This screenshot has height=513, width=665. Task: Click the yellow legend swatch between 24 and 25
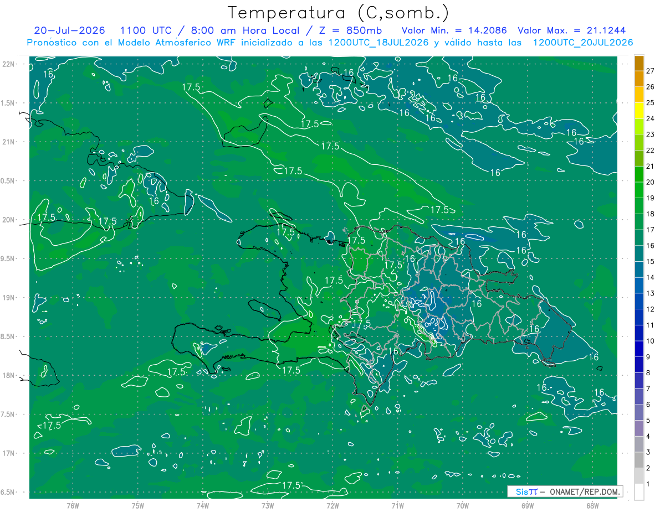coord(639,111)
